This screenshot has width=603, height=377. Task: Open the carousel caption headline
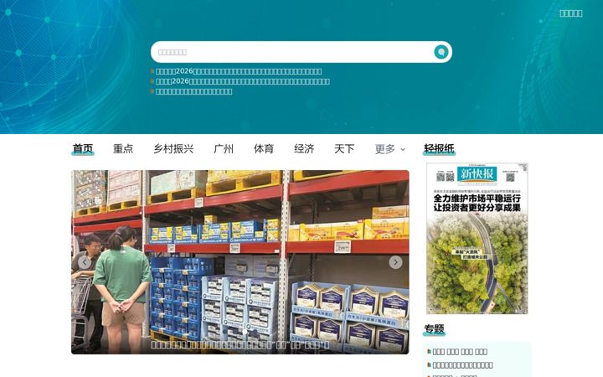coord(240,344)
